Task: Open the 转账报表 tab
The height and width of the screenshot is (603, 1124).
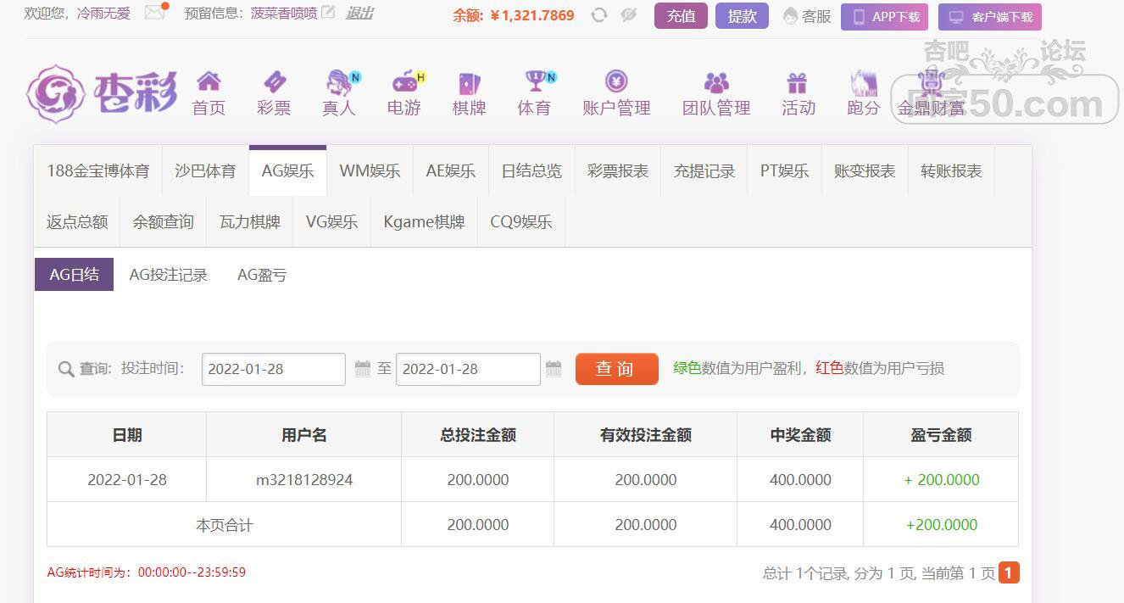Action: click(951, 170)
